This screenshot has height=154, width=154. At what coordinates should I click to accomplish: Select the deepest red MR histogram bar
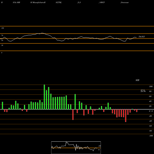[x=126, y=115]
